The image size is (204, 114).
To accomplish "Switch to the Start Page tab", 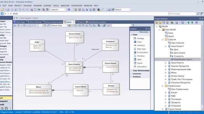I will point(19,22).
